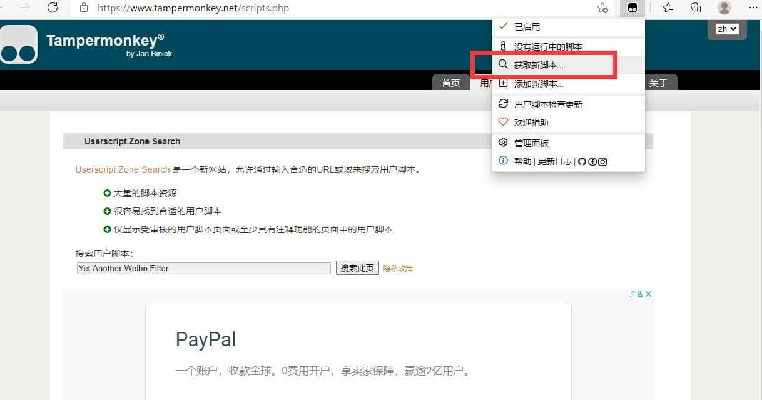Click the Tampermonkey extension toolbar icon
762x400 pixels.
[x=632, y=8]
